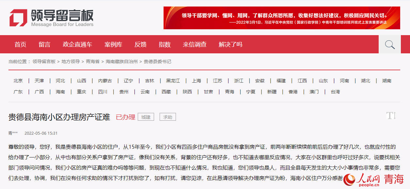This screenshot has height=189, width=410.
Task: Click the 地方领导 breadcrumb link
Action: [x=71, y=61]
